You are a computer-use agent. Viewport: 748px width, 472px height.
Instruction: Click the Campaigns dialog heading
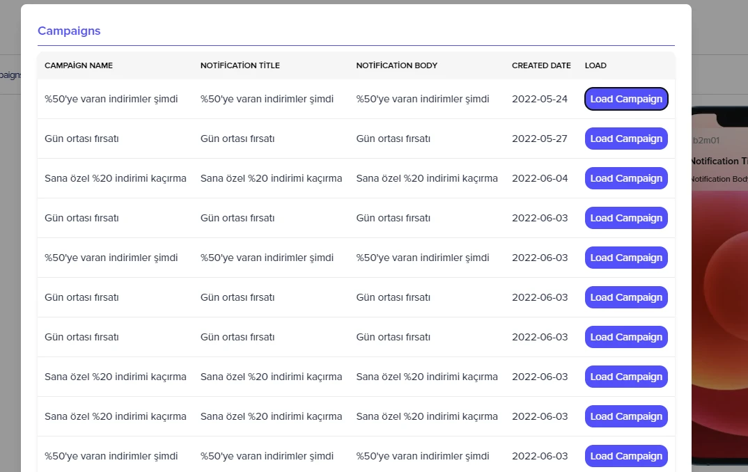[69, 31]
